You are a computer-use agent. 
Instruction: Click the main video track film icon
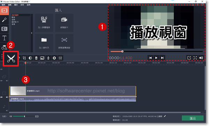(4, 93)
